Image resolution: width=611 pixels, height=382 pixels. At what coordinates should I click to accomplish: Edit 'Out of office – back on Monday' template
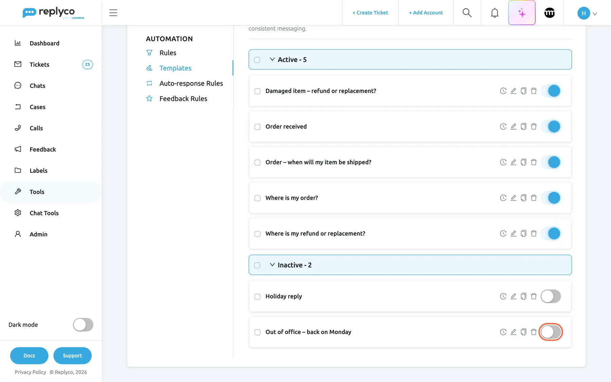(x=513, y=332)
